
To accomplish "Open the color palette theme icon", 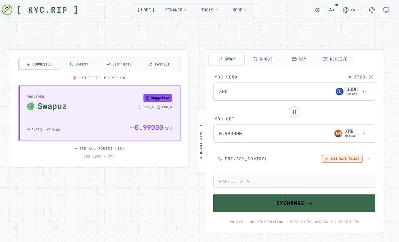I will tap(372, 10).
